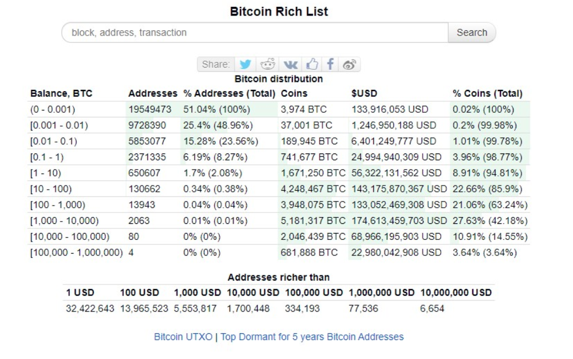Screen dimensions: 573x359
Task: Click address count 5853077
Action: coord(147,141)
